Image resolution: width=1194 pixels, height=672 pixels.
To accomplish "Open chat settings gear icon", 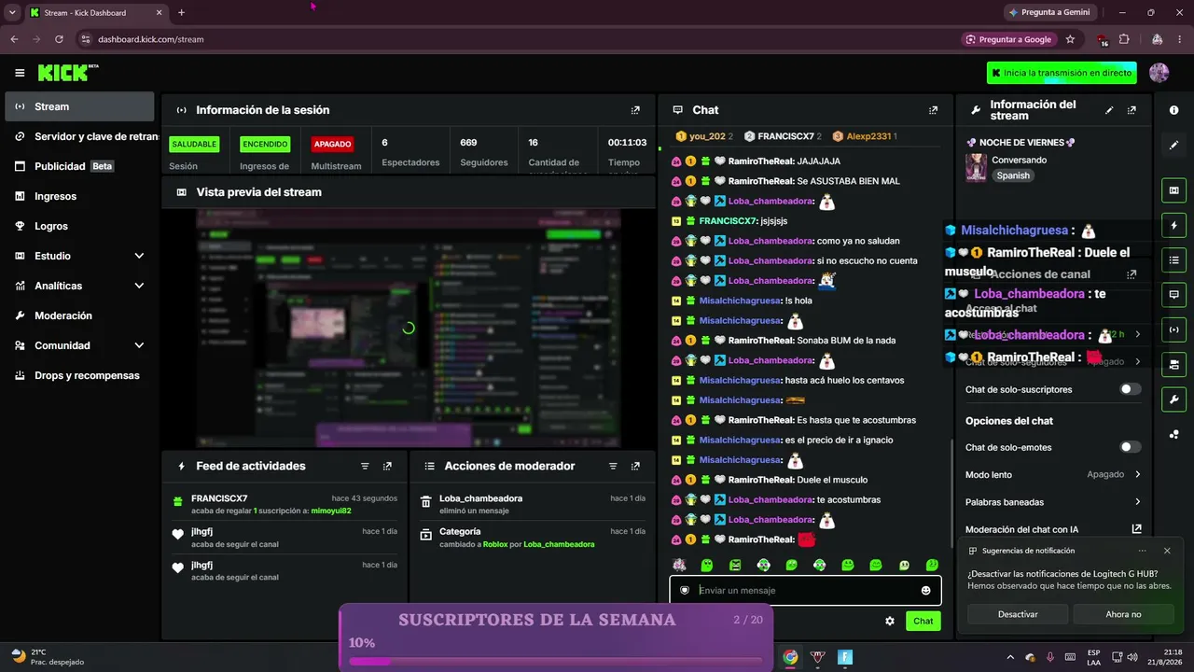I will (890, 621).
